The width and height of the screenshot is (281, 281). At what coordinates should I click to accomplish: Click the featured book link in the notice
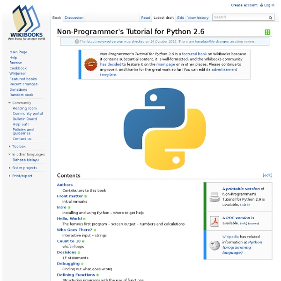point(194,54)
